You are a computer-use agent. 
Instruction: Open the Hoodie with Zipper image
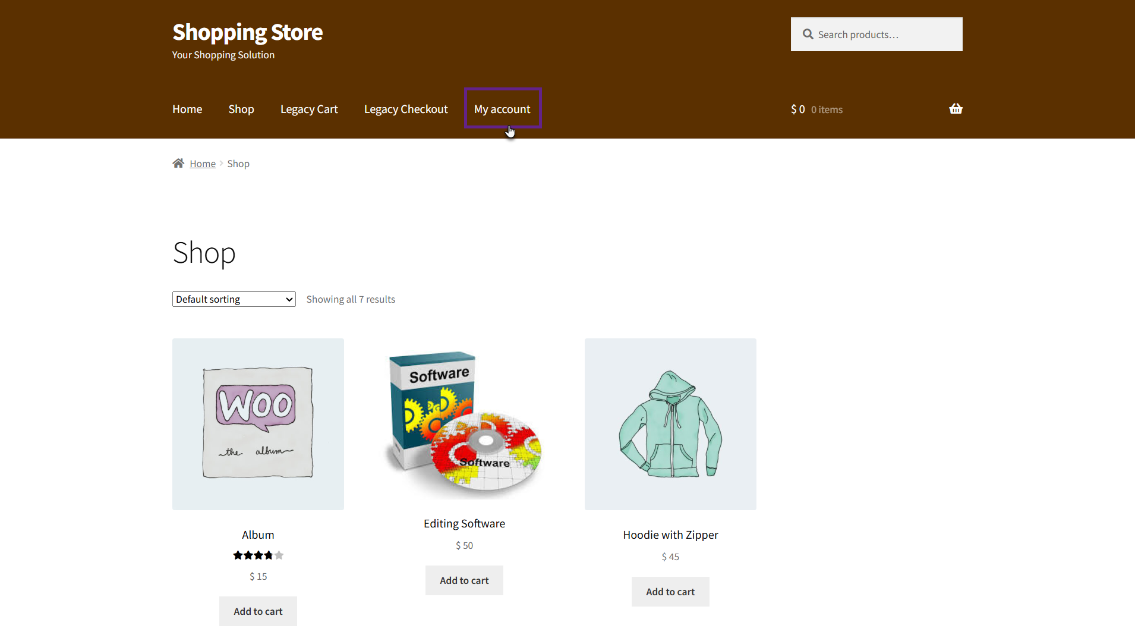click(x=670, y=424)
